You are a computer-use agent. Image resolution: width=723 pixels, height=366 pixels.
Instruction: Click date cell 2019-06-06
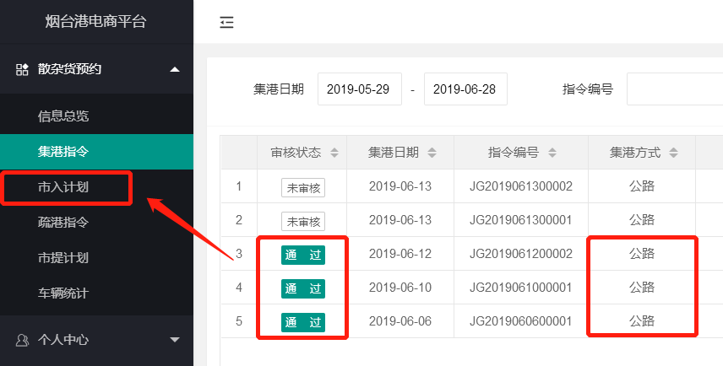400,321
